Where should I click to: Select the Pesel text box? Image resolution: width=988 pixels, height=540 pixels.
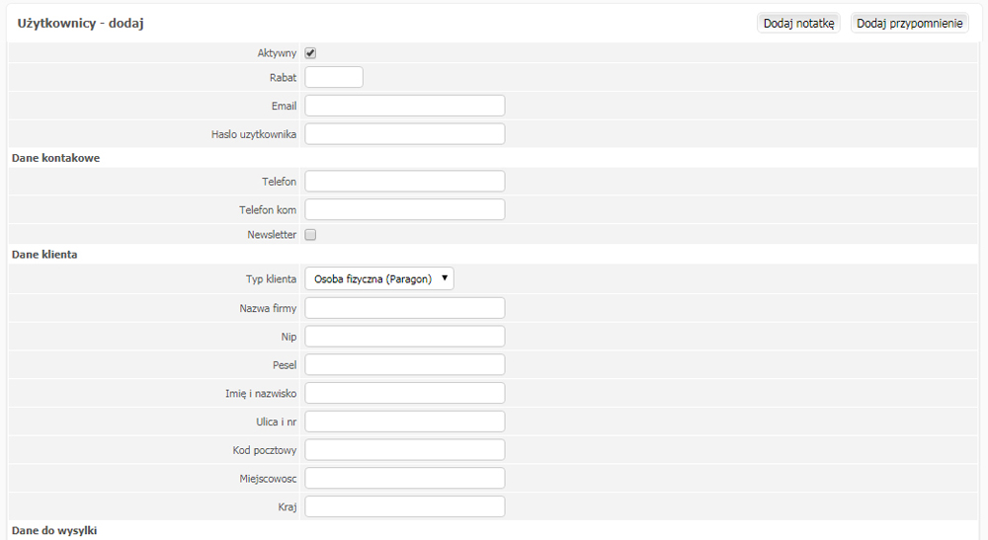[x=404, y=365]
